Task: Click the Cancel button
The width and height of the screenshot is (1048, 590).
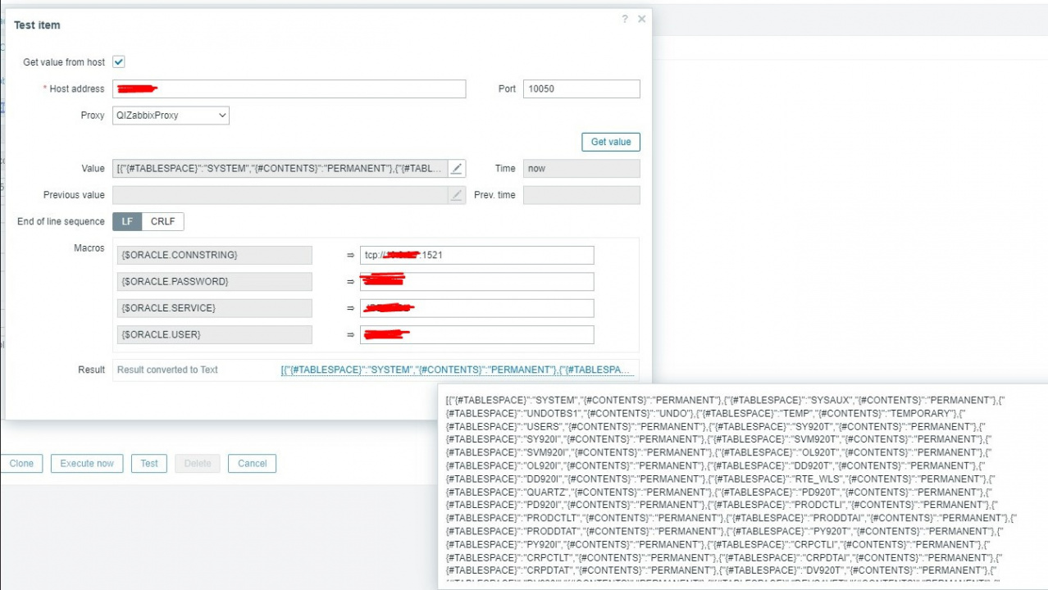Action: coord(252,463)
